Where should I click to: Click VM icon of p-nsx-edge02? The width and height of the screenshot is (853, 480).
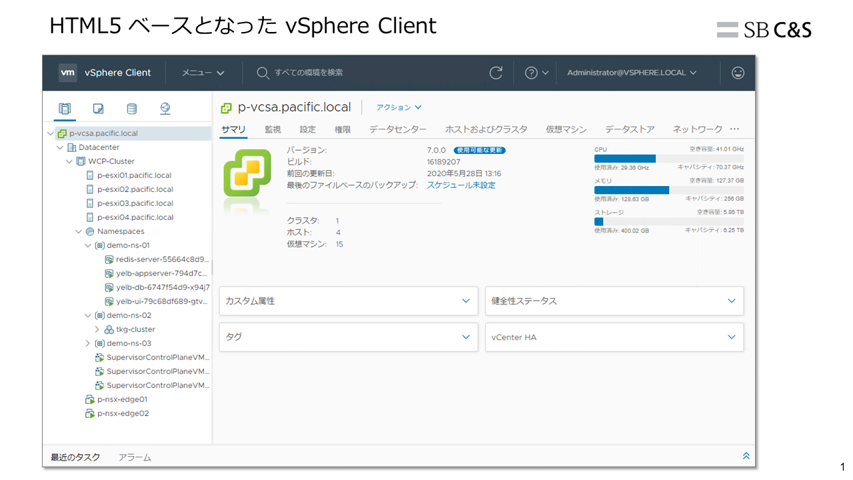tap(90, 413)
